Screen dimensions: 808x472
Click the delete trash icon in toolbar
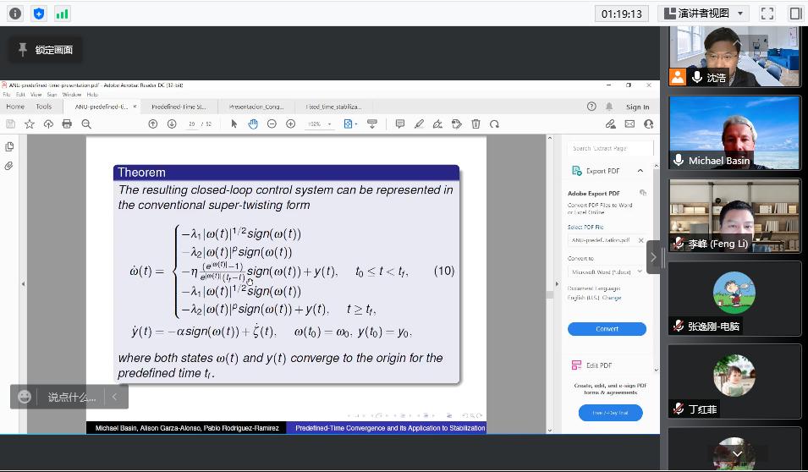(475, 123)
